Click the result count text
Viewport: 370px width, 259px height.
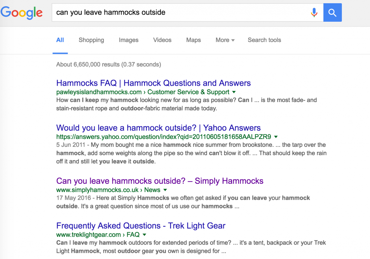click(x=109, y=65)
